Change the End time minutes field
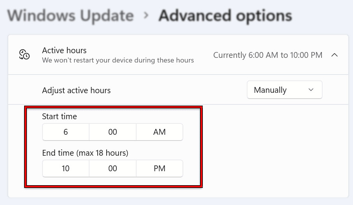353x205 pixels. (x=112, y=169)
